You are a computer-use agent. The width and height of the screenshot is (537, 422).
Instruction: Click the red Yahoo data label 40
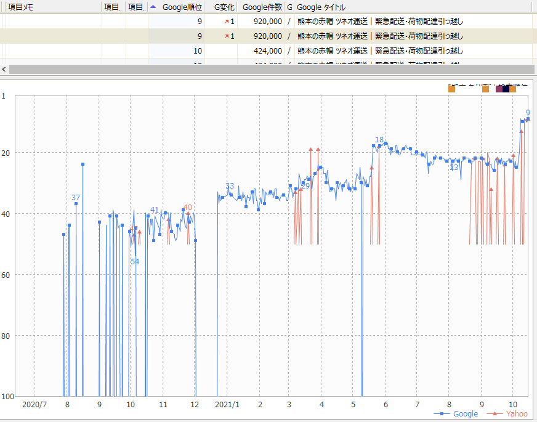point(188,208)
